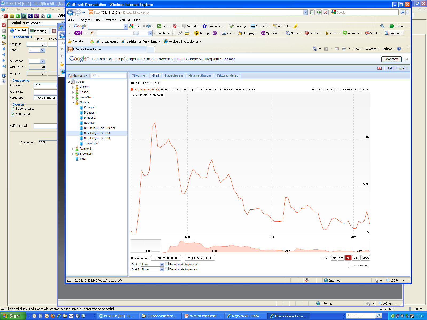Screen dimensions: 427x320
Task: Expand the Stockholm tree node
Action: tap(73, 154)
